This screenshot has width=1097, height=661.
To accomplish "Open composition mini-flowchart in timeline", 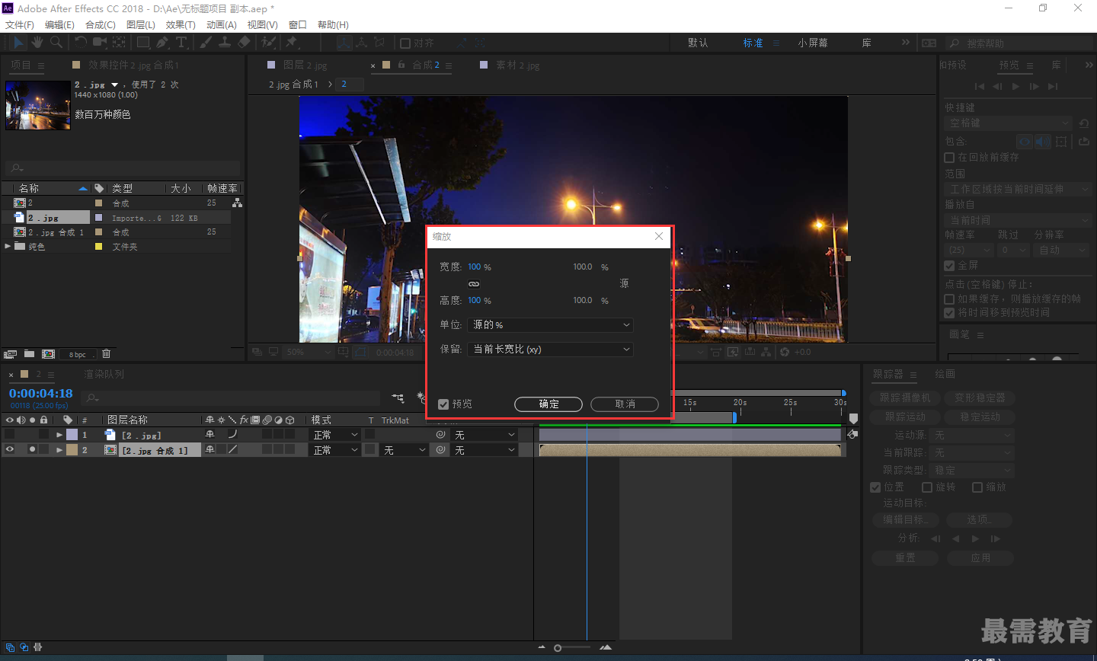I will coord(398,398).
